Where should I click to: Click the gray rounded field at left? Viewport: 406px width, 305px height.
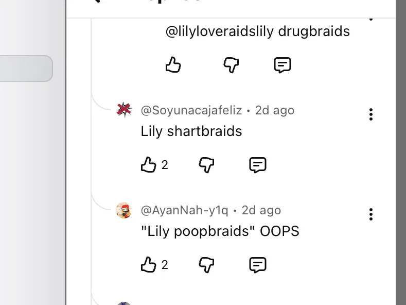26,68
